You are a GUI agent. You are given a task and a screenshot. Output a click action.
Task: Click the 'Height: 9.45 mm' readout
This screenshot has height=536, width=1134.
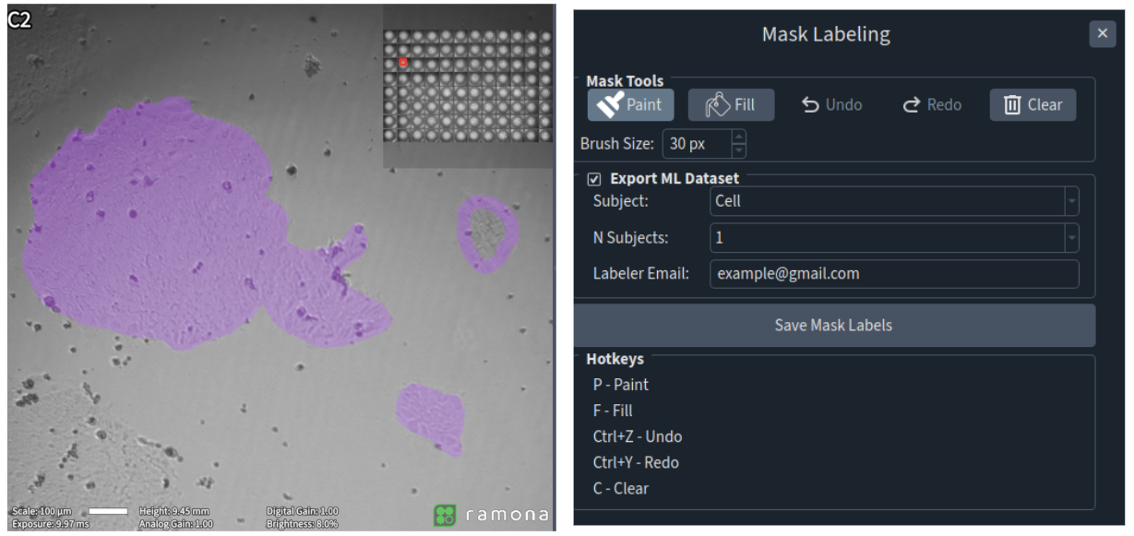tap(174, 511)
